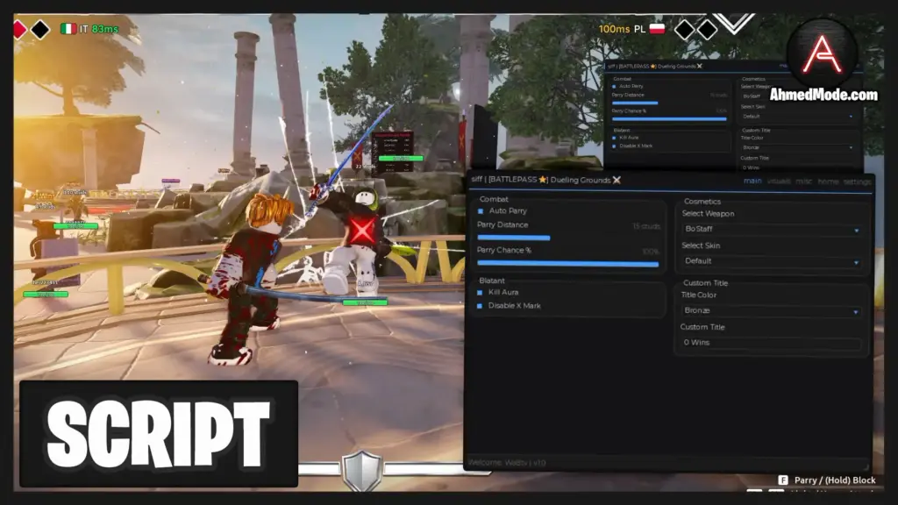This screenshot has height=505, width=898.
Task: Click the 0 Wins field in background panel
Action: pos(798,167)
